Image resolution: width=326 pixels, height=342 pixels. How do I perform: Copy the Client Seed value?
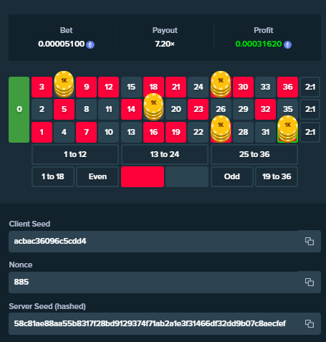(x=310, y=241)
